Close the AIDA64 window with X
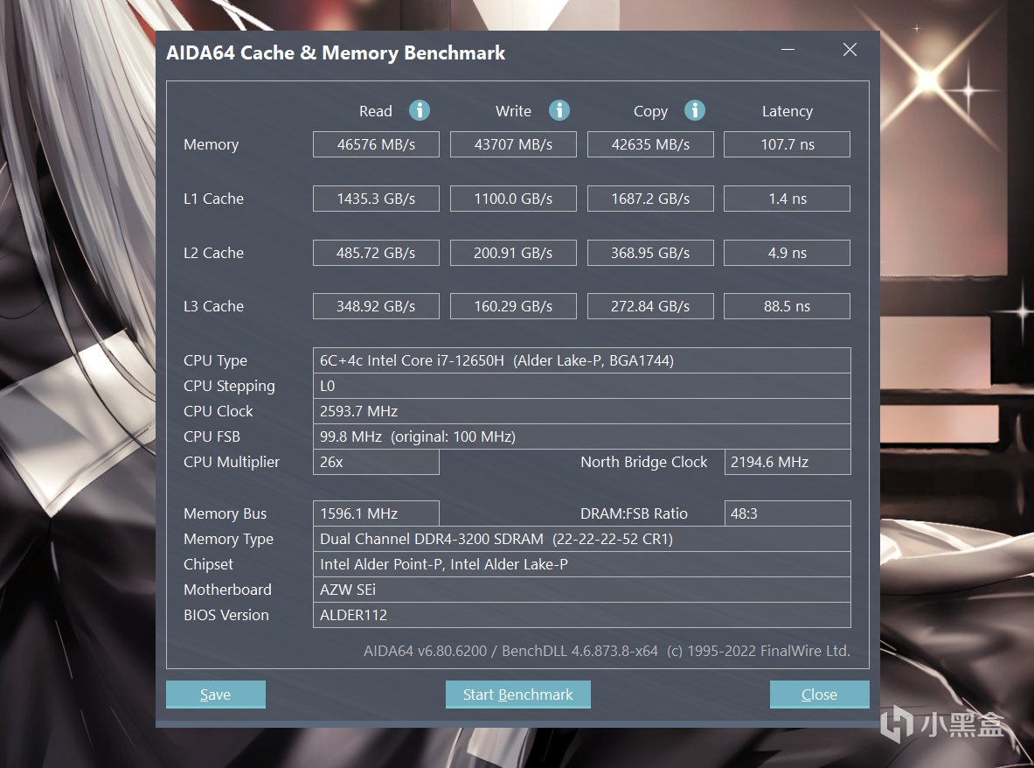Viewport: 1034px width, 768px height. pos(850,50)
